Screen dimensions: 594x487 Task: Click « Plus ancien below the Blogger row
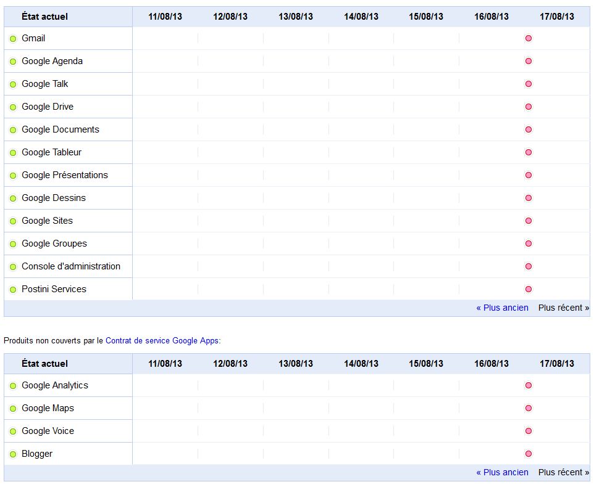503,473
